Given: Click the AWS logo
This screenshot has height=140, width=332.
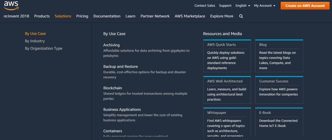Looking at the screenshot, I should (x=11, y=5).
